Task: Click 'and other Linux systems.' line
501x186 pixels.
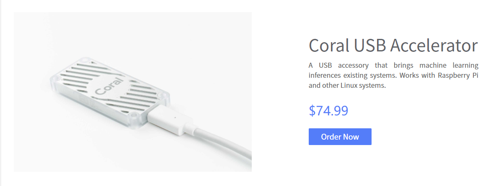Action: coord(347,86)
